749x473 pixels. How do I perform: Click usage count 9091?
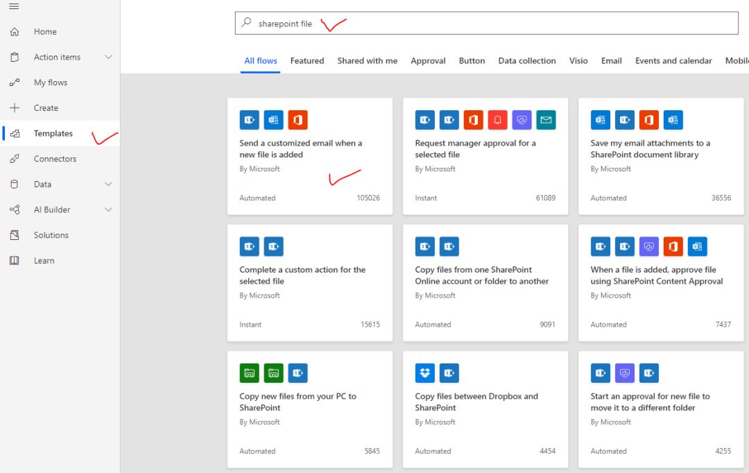(547, 325)
